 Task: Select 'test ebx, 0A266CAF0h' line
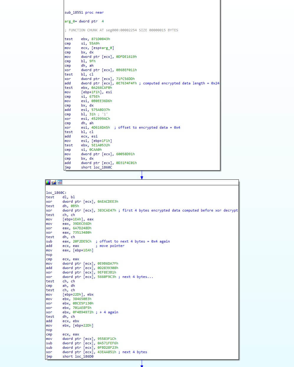tap(88, 88)
